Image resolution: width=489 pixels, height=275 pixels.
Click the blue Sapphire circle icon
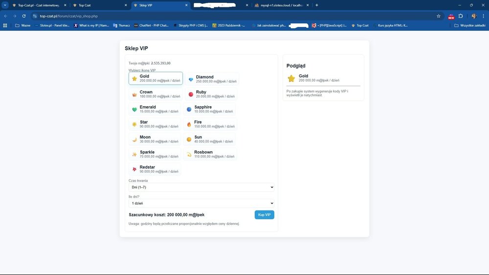point(189,109)
